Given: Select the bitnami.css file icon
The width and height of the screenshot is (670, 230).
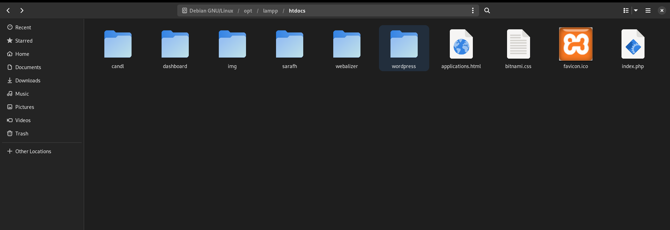Looking at the screenshot, I should coord(519,44).
